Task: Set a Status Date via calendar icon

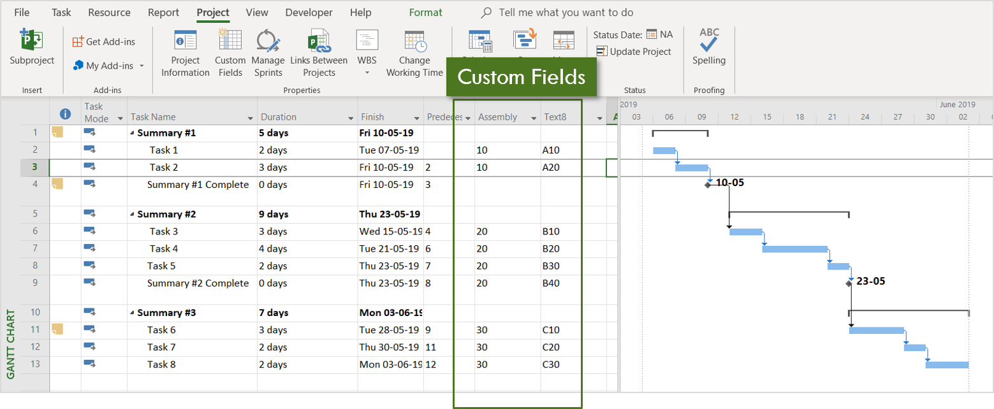Action: (x=651, y=34)
